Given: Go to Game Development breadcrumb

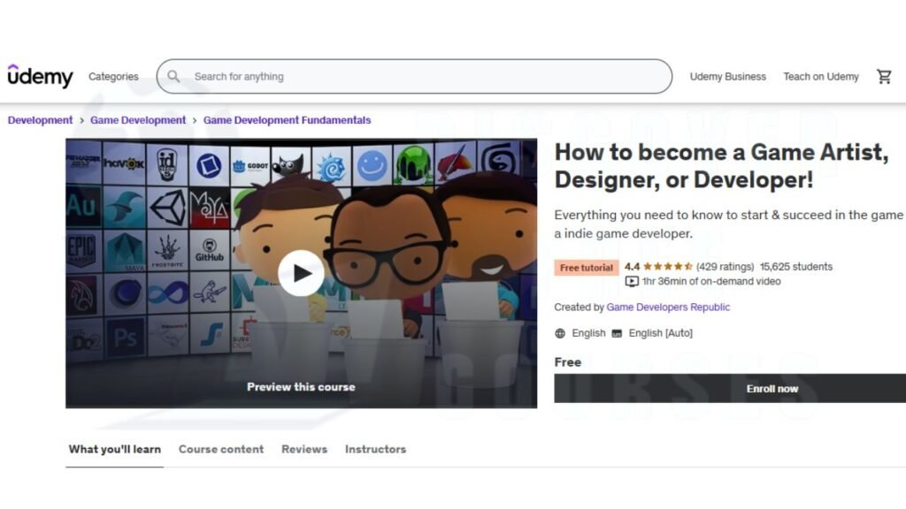Looking at the screenshot, I should (138, 120).
